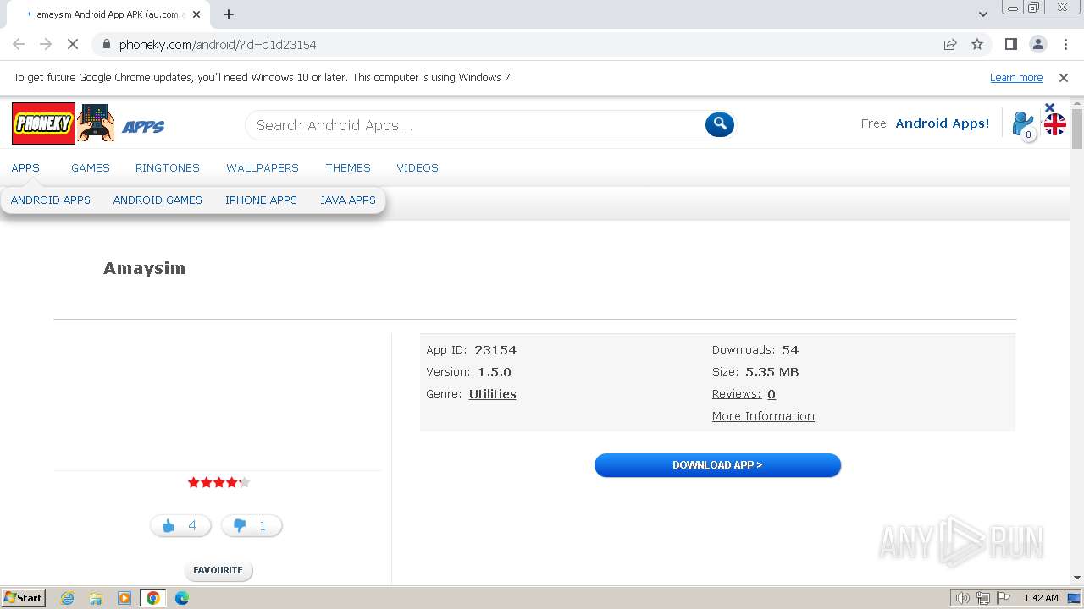Click the Amaysim app title

pos(144,268)
